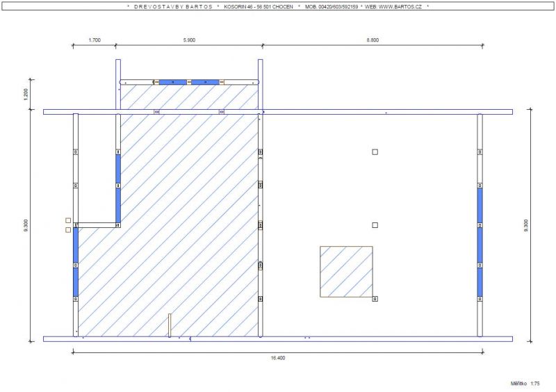Click the WWW.BARTOS.CZ web address in header
The width and height of the screenshot is (556, 392).
tap(400, 6)
